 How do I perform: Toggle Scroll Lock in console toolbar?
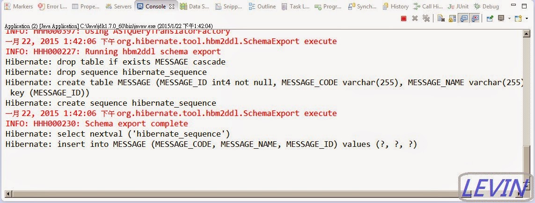coord(452,19)
